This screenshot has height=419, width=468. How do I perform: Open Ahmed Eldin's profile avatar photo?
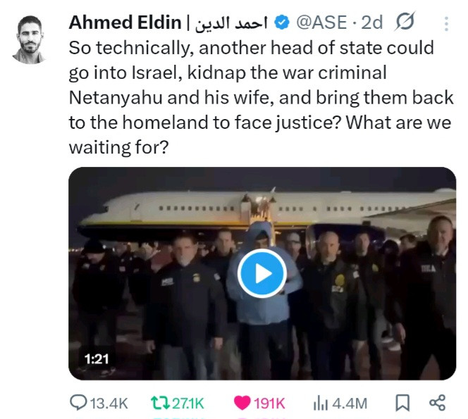[30, 39]
